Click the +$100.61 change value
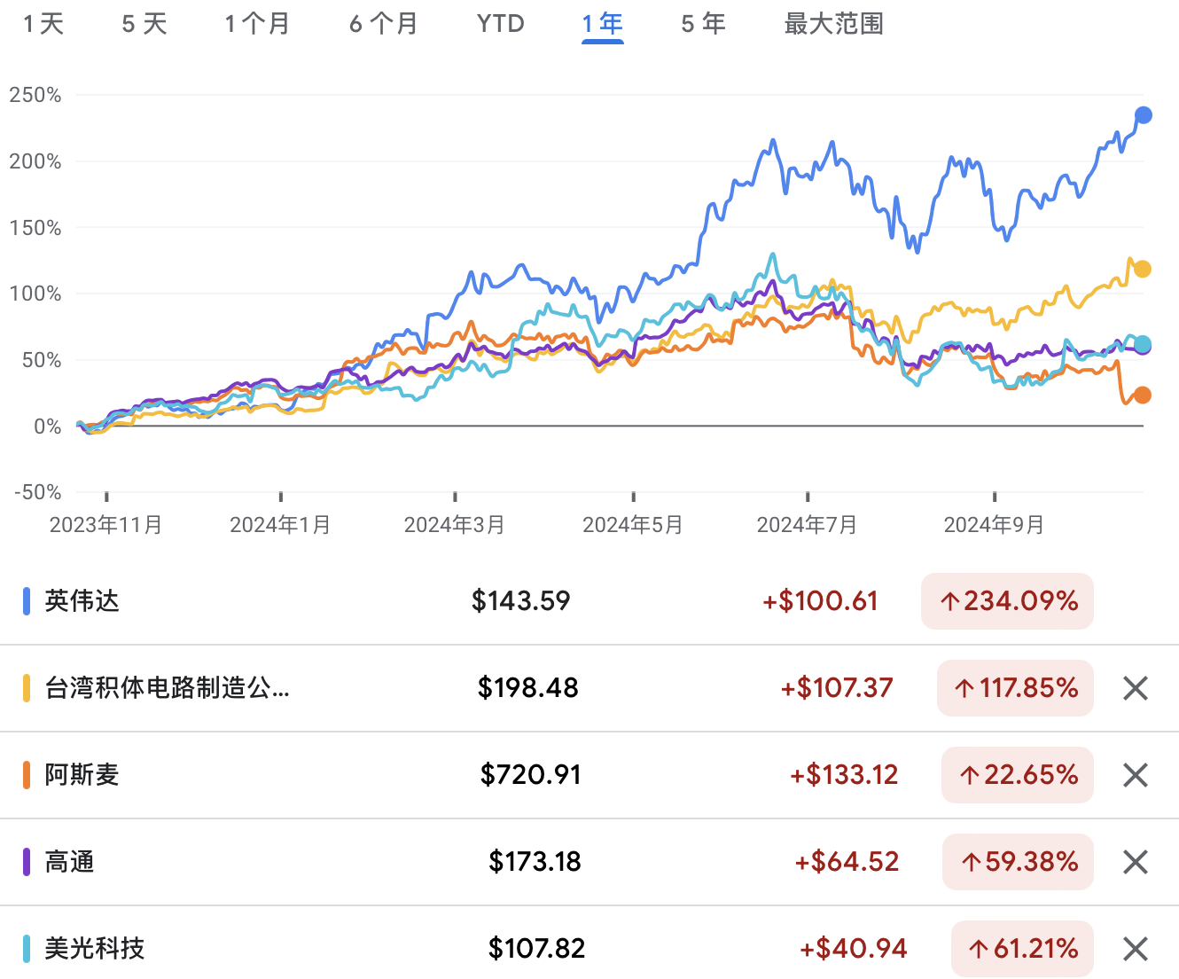Viewport: 1179px width, 979px height. tap(820, 601)
